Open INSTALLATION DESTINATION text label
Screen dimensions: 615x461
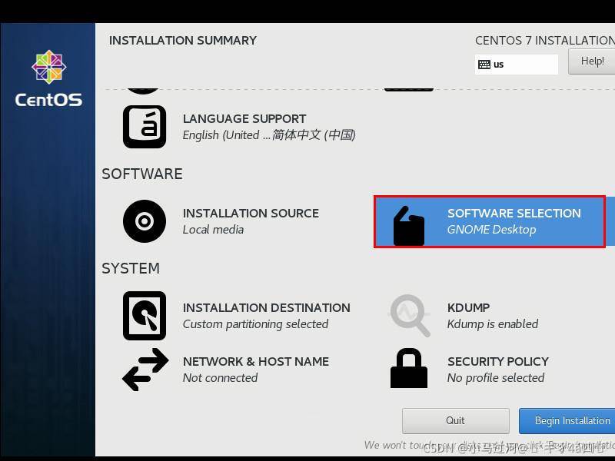[266, 308]
